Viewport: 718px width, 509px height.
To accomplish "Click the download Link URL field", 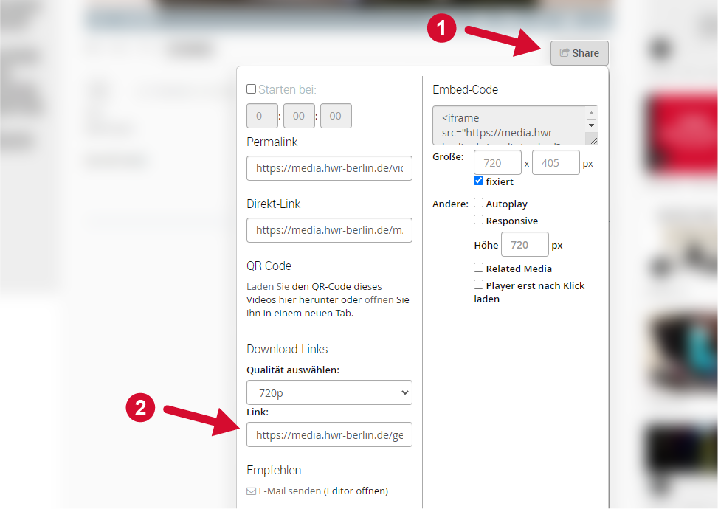I will tap(329, 435).
